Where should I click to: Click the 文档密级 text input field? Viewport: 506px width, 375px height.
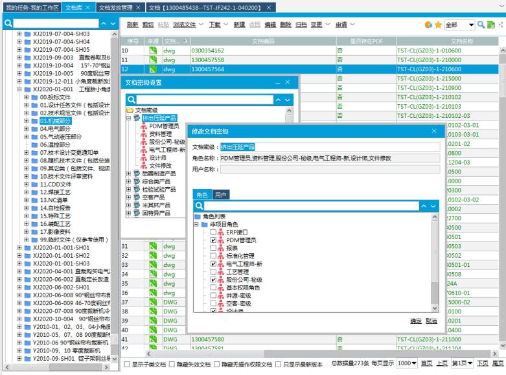click(x=328, y=147)
